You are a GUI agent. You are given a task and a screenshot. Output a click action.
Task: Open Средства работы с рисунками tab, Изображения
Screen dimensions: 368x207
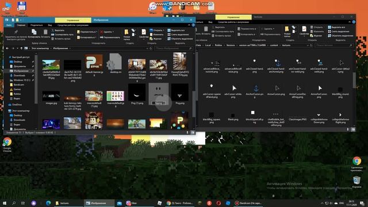click(x=73, y=25)
